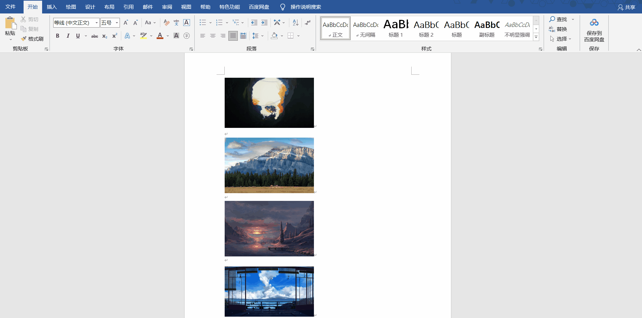
Task: Increase paragraph indent
Action: (264, 23)
